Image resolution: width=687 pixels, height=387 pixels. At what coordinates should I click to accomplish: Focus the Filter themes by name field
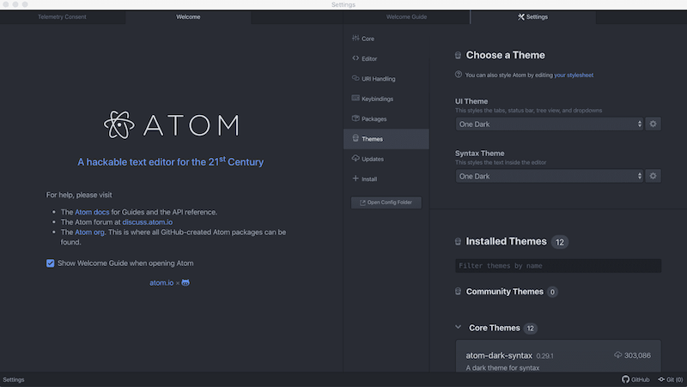coord(558,266)
